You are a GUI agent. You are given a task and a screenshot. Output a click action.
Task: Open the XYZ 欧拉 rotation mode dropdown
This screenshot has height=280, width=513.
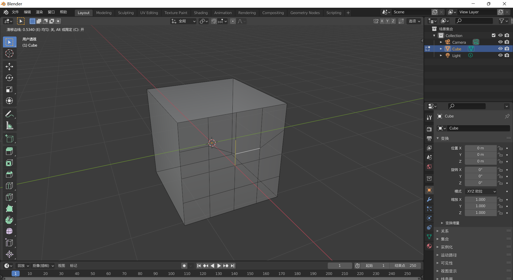click(x=481, y=191)
